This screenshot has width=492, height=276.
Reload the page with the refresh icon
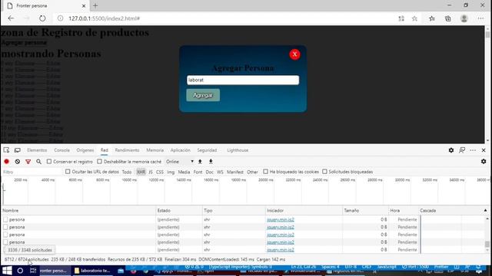42,18
